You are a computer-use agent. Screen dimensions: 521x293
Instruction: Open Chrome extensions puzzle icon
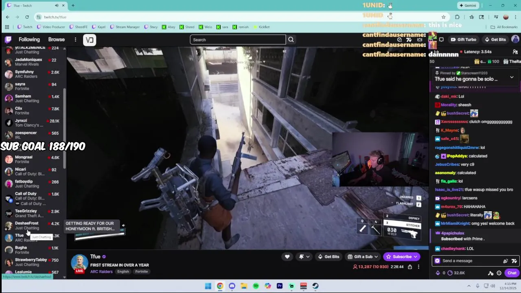tap(457, 17)
